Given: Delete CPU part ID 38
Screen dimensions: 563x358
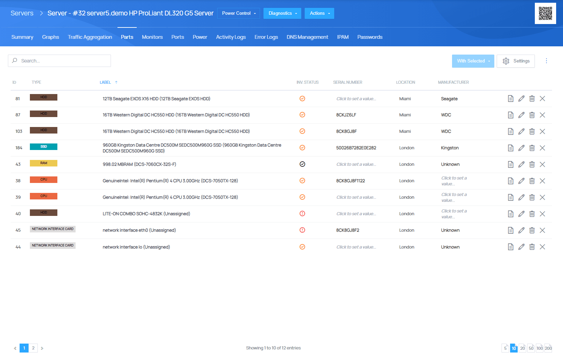Looking at the screenshot, I should point(532,181).
